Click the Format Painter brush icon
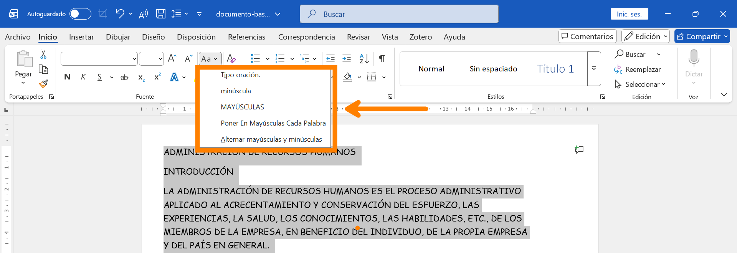The width and height of the screenshot is (737, 253). (43, 83)
